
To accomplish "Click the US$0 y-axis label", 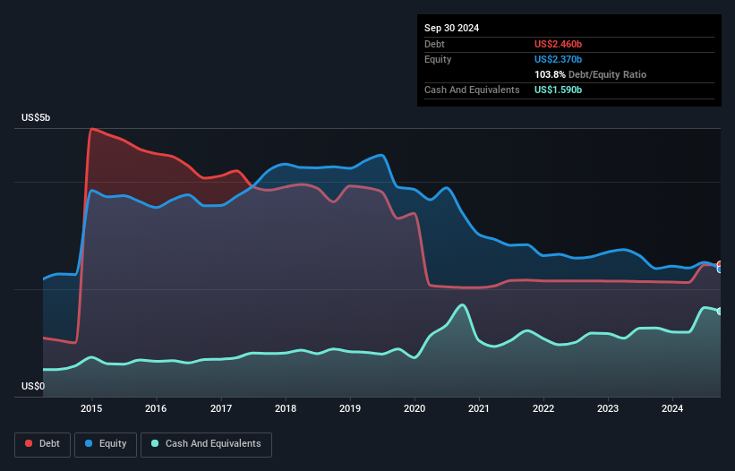I will [33, 386].
